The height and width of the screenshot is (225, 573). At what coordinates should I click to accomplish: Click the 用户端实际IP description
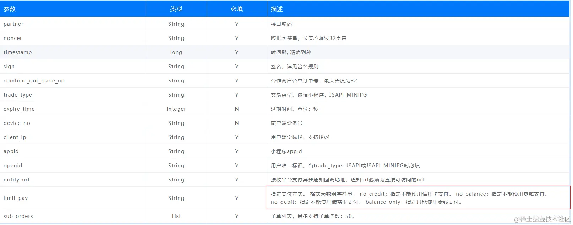click(x=300, y=137)
